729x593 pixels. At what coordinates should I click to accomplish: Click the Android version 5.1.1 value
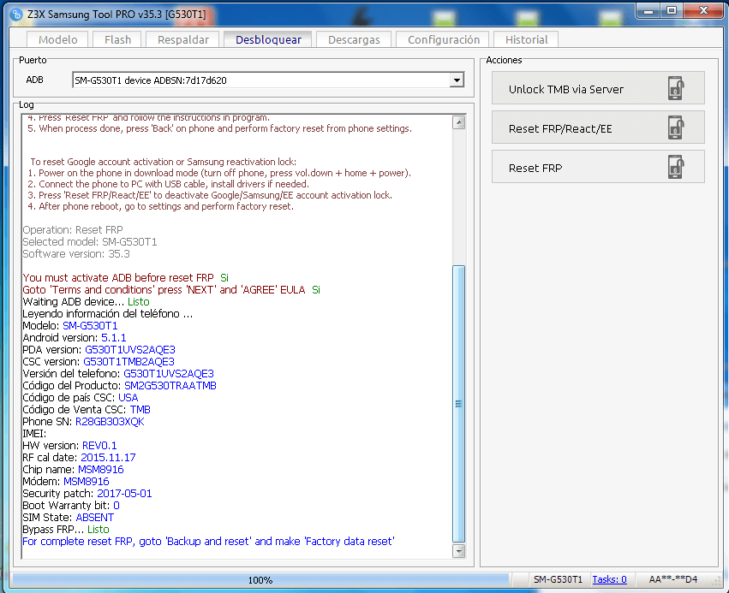coord(113,338)
